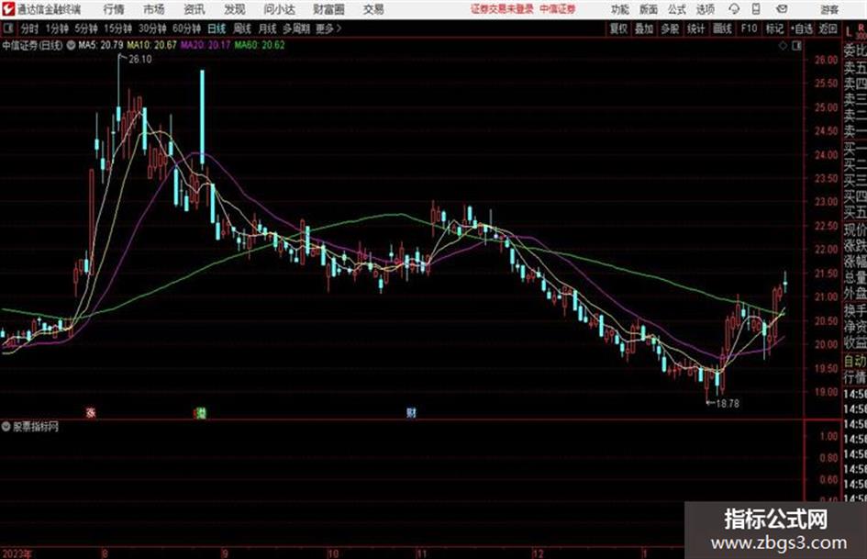
Task: Click the 证券交易未登录 login link
Action: 503,9
